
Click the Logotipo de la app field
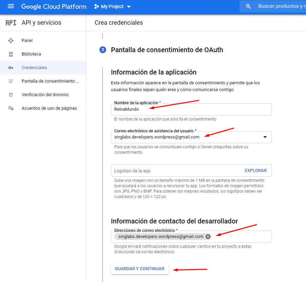[x=191, y=171]
